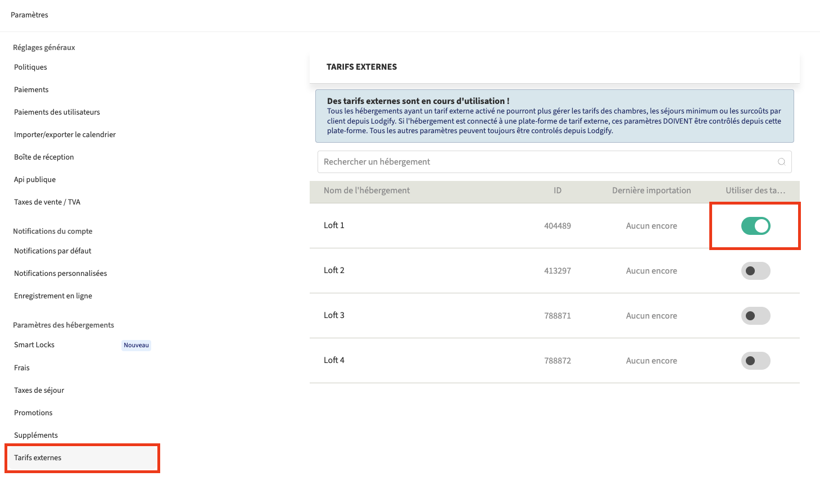Select Notifications par défaut

tap(52, 251)
